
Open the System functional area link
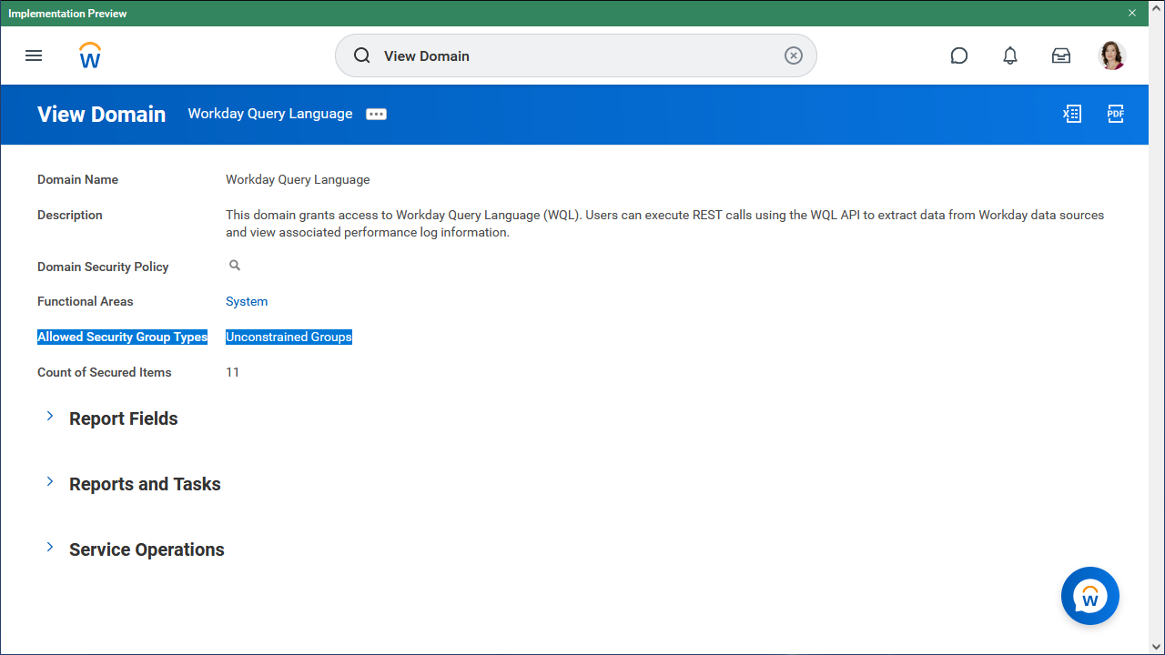point(246,301)
